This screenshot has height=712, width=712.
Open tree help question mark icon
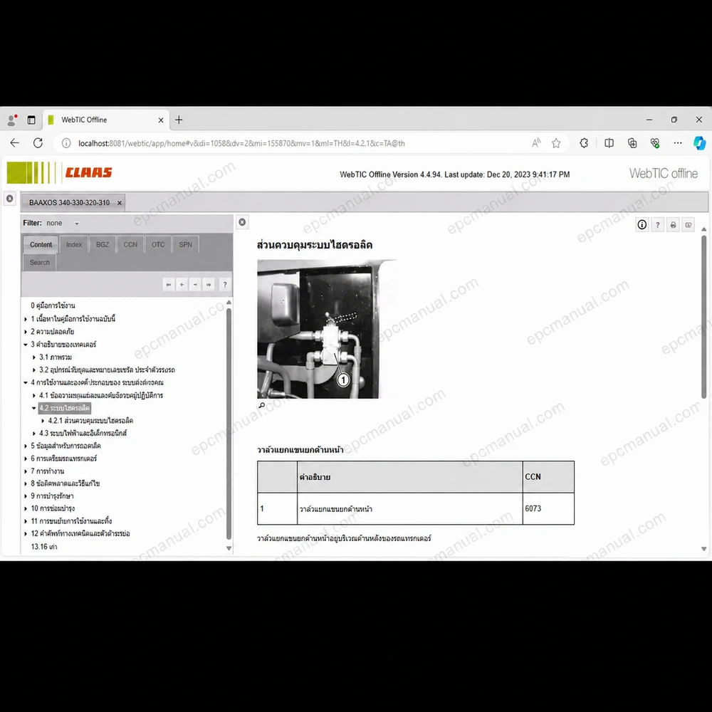pyautogui.click(x=225, y=285)
